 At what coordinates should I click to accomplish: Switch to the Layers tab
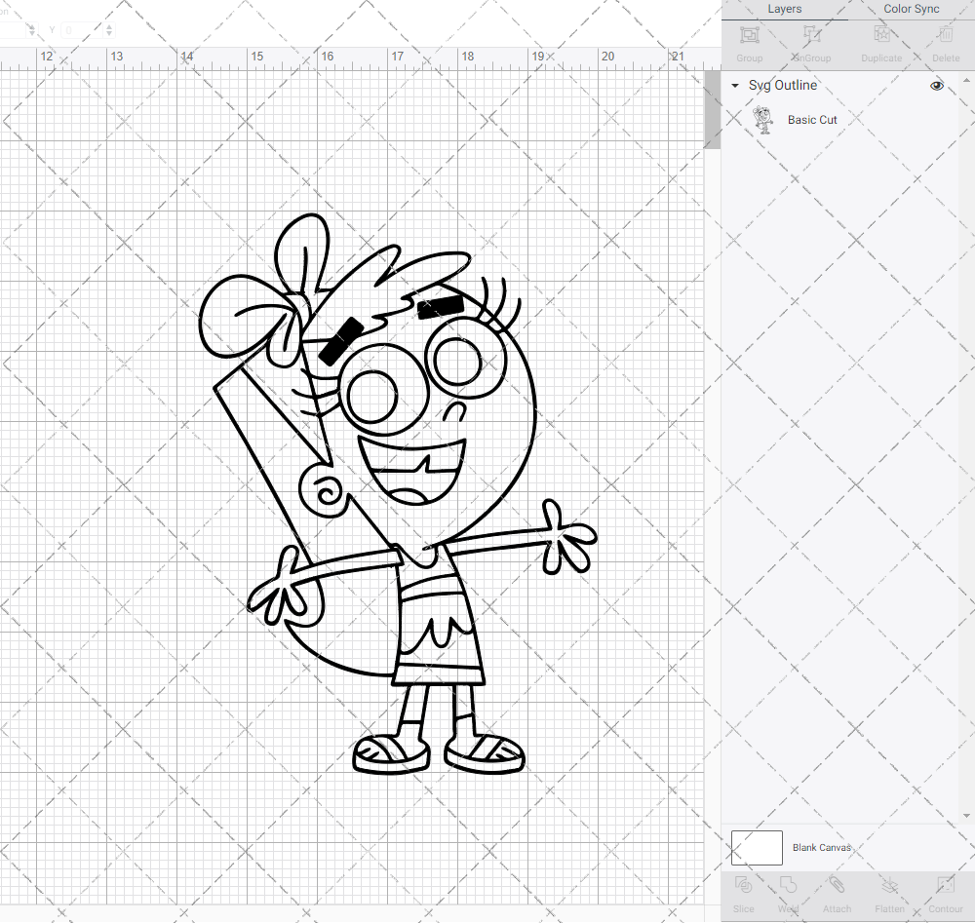click(x=784, y=9)
